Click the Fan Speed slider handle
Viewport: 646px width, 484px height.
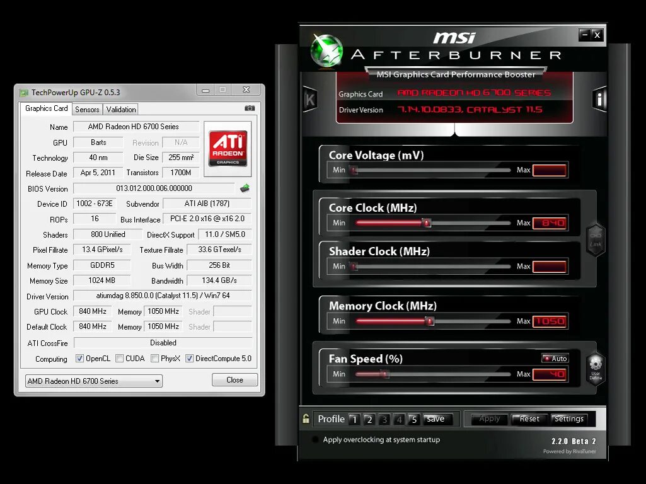coord(384,374)
